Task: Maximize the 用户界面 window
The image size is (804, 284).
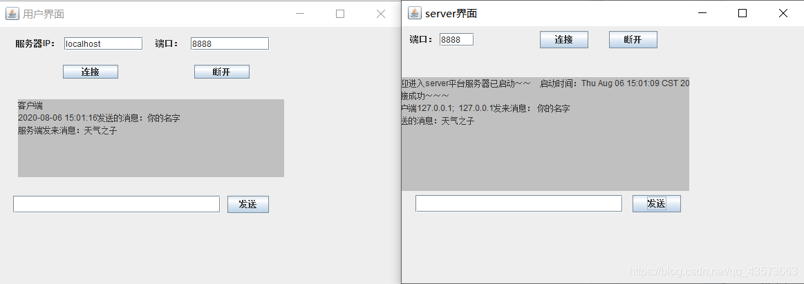Action: (340, 14)
